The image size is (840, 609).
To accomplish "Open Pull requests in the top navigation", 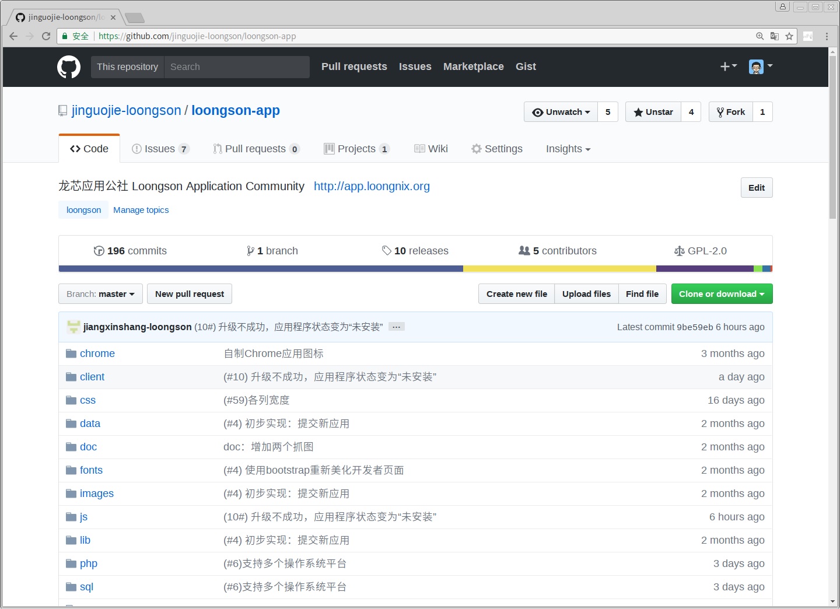I will click(x=354, y=66).
